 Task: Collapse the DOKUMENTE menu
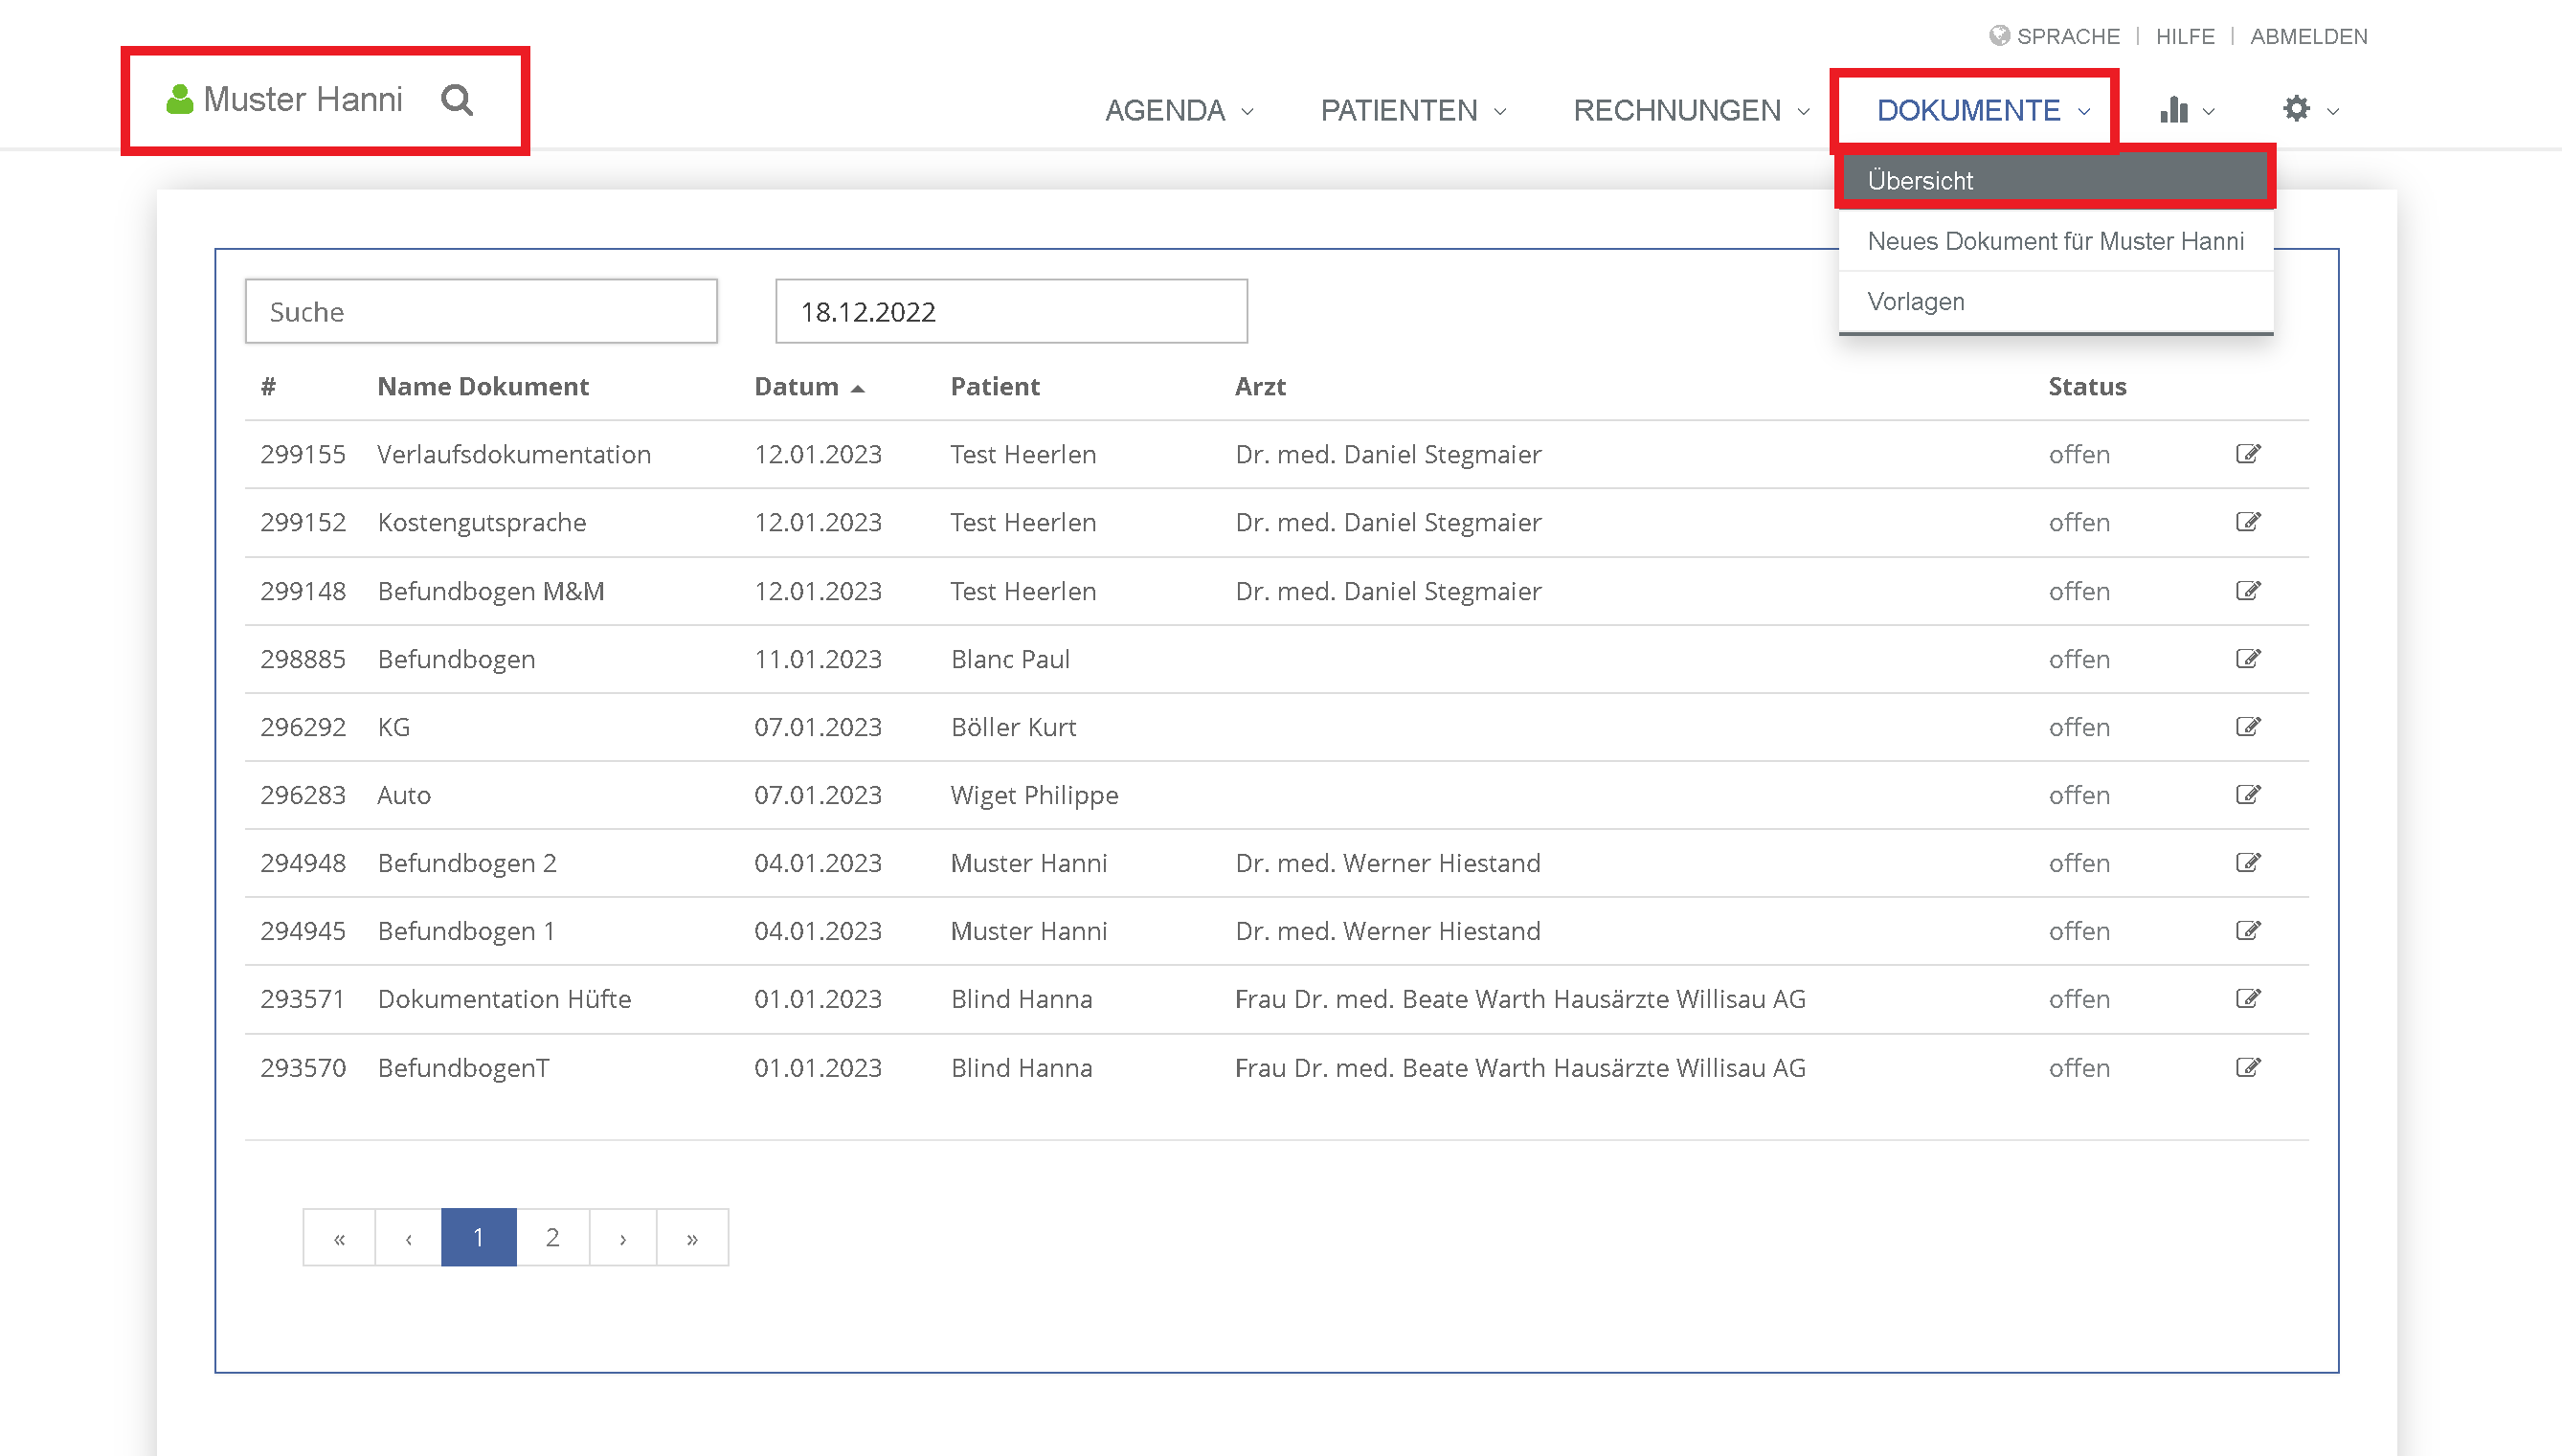coord(1983,110)
